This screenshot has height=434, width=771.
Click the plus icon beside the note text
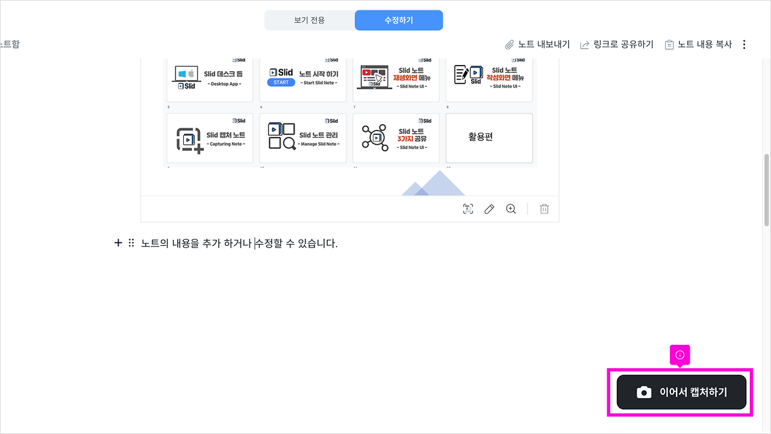coord(118,242)
